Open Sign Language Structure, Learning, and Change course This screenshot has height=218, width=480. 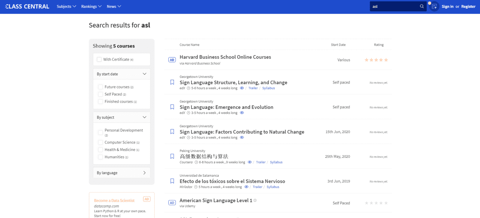pos(233,82)
